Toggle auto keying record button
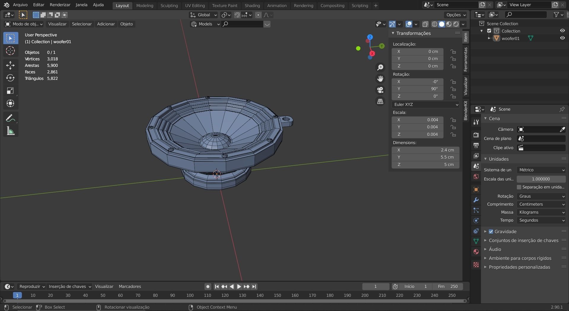This screenshot has width=569, height=311. [208, 286]
